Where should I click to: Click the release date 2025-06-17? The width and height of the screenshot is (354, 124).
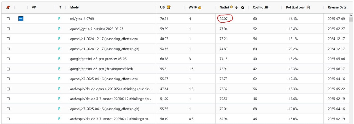tap(336, 69)
